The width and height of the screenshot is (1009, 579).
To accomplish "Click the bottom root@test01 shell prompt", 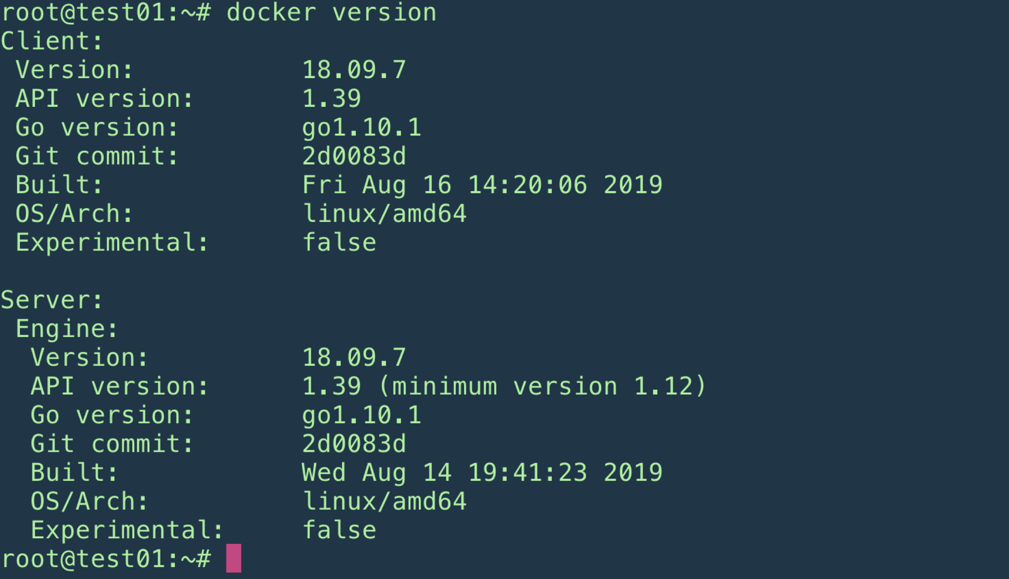I will pos(106,559).
